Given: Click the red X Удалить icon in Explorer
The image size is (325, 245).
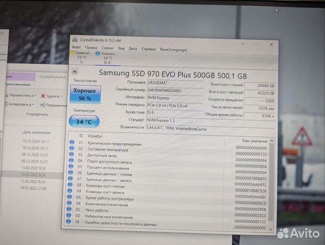Looking at the screenshot, I should tap(43, 96).
